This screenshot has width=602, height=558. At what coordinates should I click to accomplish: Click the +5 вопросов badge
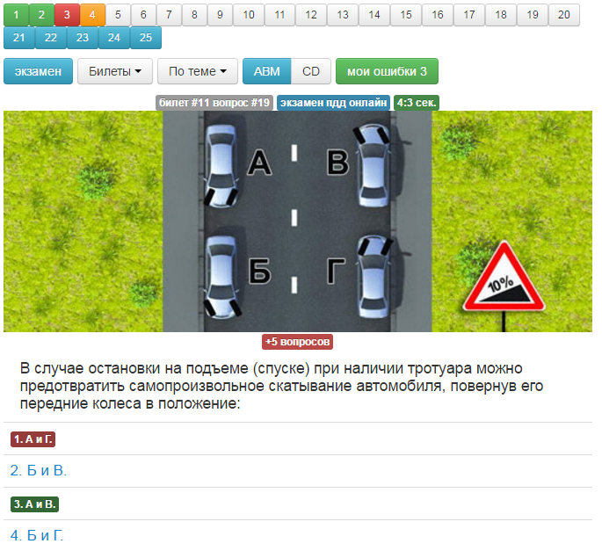click(298, 342)
